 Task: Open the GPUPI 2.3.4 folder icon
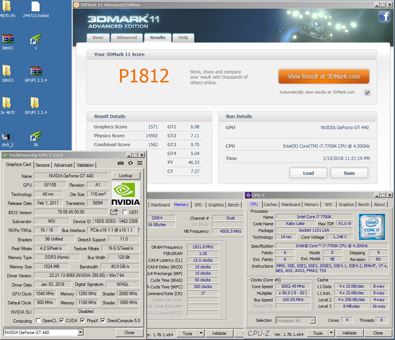coord(36,106)
